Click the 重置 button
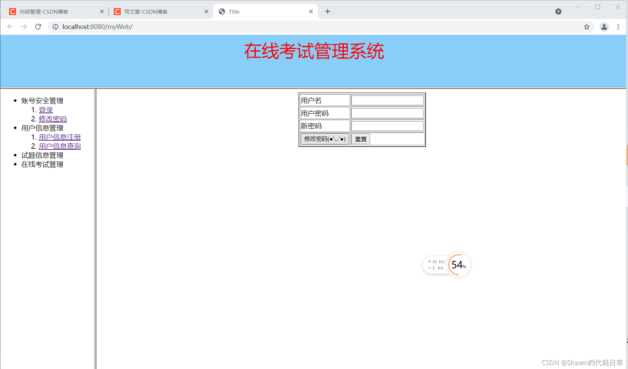 (x=361, y=139)
